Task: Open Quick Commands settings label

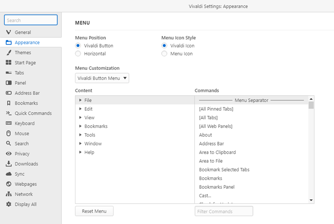Action: pyautogui.click(x=33, y=113)
